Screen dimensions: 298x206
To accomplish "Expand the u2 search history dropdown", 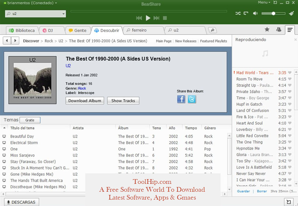I will point(63,14).
